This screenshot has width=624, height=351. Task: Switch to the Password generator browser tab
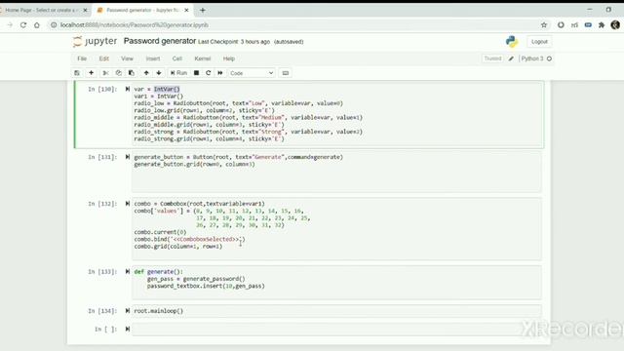[x=142, y=10]
